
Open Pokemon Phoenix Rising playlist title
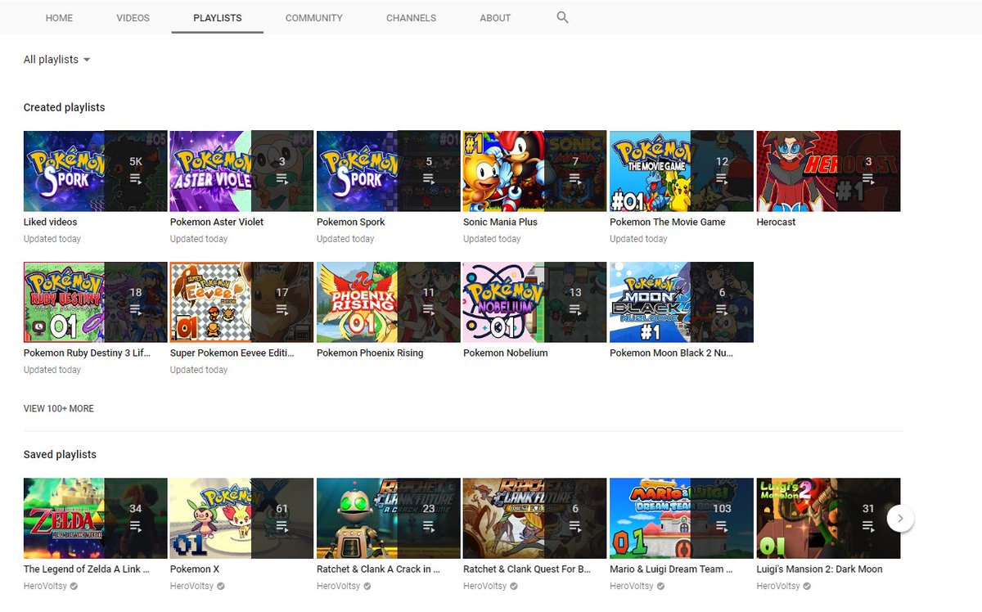pyautogui.click(x=370, y=353)
